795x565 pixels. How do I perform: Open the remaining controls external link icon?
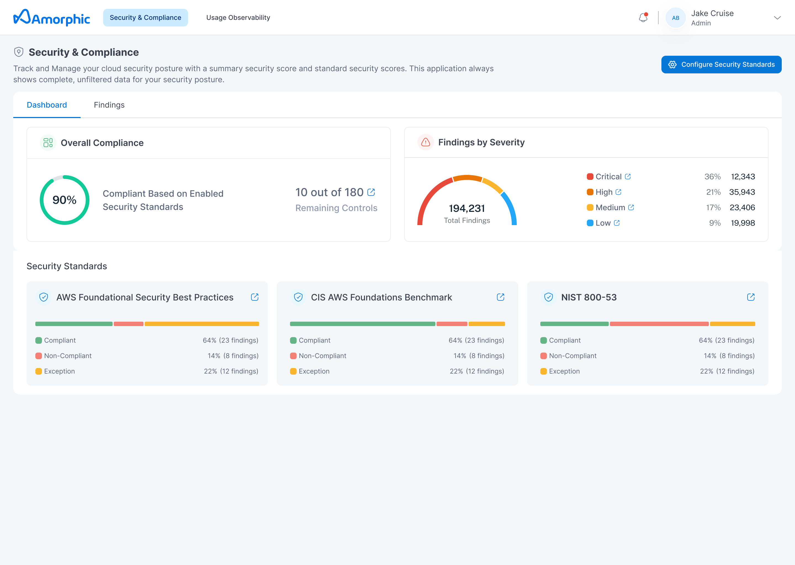tap(371, 192)
